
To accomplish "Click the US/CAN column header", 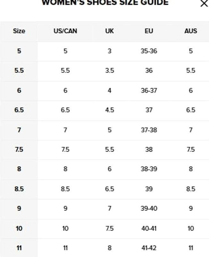I will [x=65, y=31].
